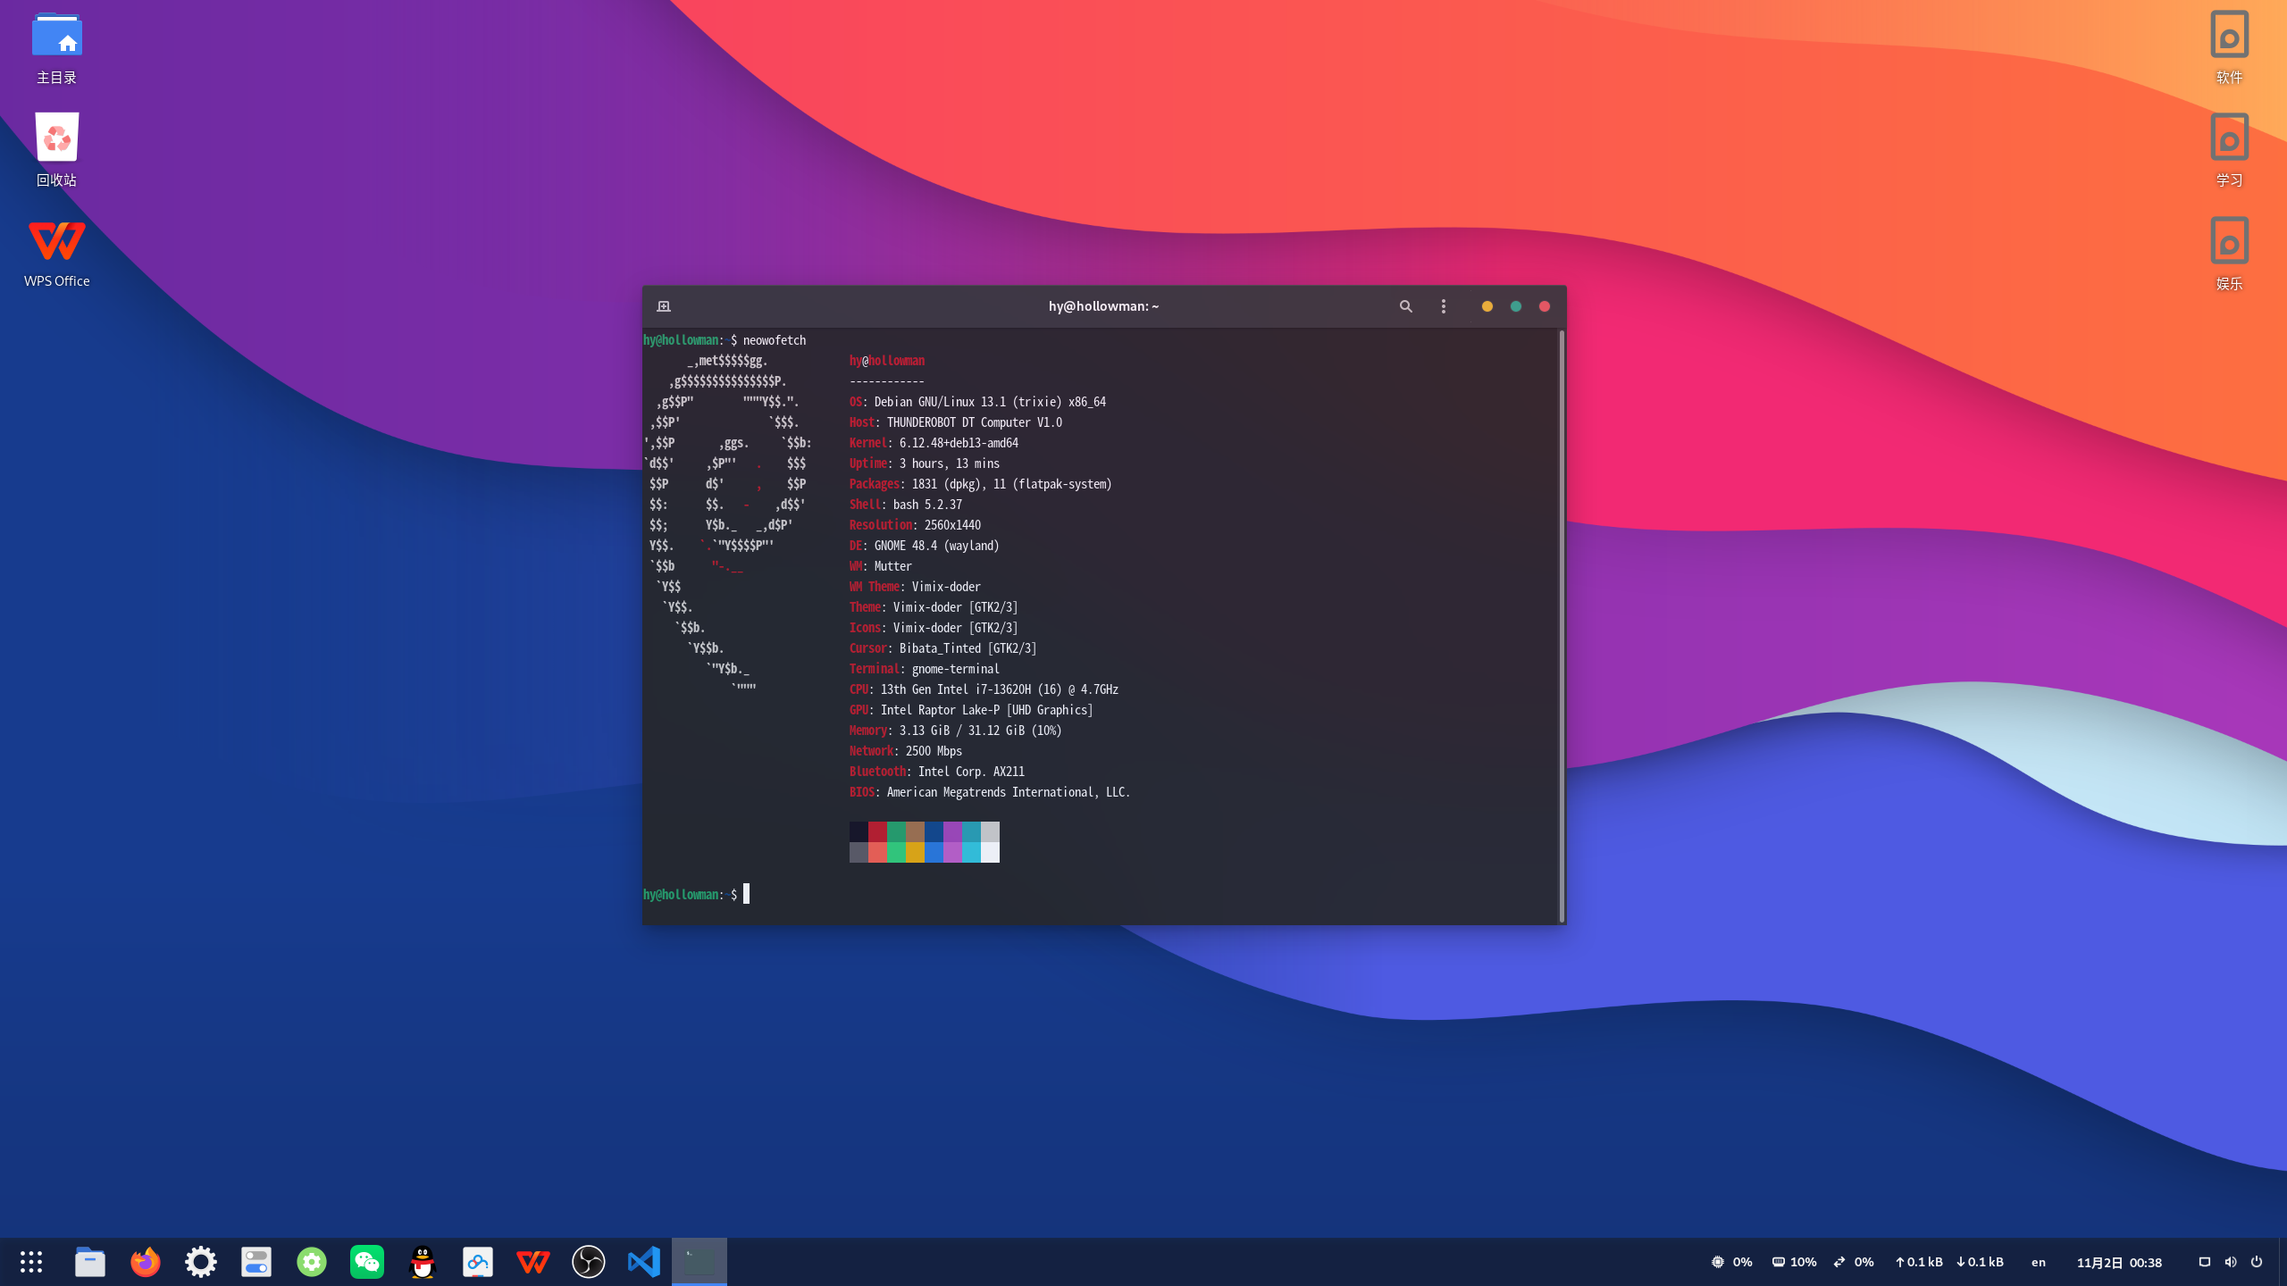Open GNOME Settings from the taskbar gear

(200, 1261)
